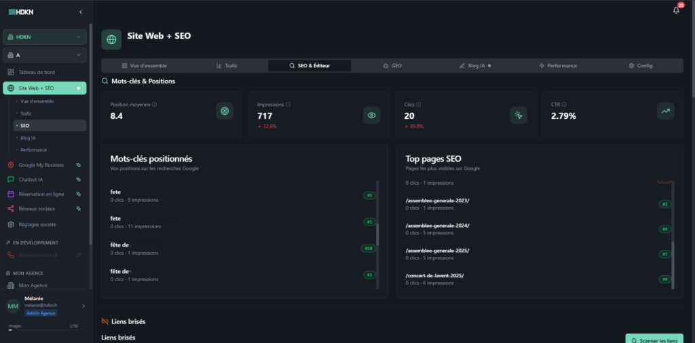
Task: Open the Blog IA tab
Action: pos(475,66)
